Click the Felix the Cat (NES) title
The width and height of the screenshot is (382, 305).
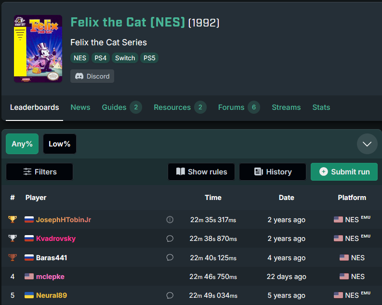pos(128,22)
